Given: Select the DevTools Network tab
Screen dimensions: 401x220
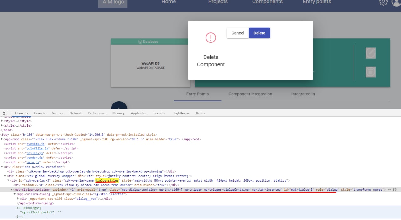Looking at the screenshot, I should 76,113.
